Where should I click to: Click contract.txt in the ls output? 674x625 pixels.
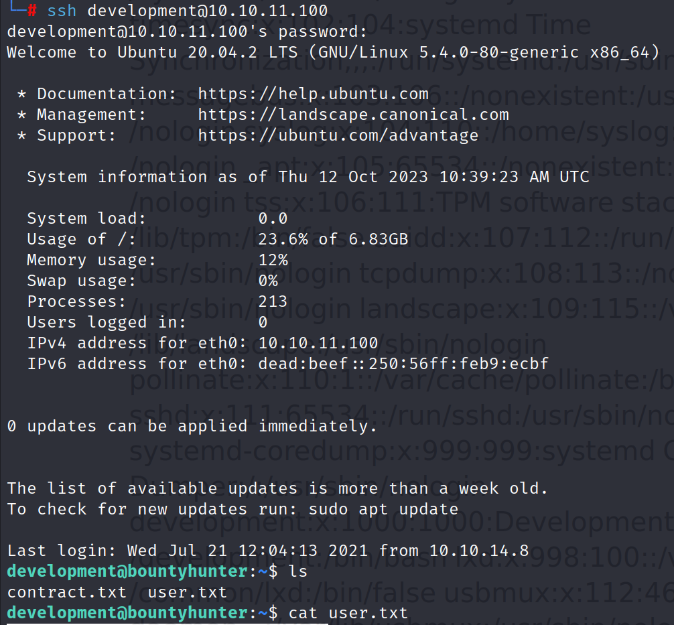click(x=66, y=592)
